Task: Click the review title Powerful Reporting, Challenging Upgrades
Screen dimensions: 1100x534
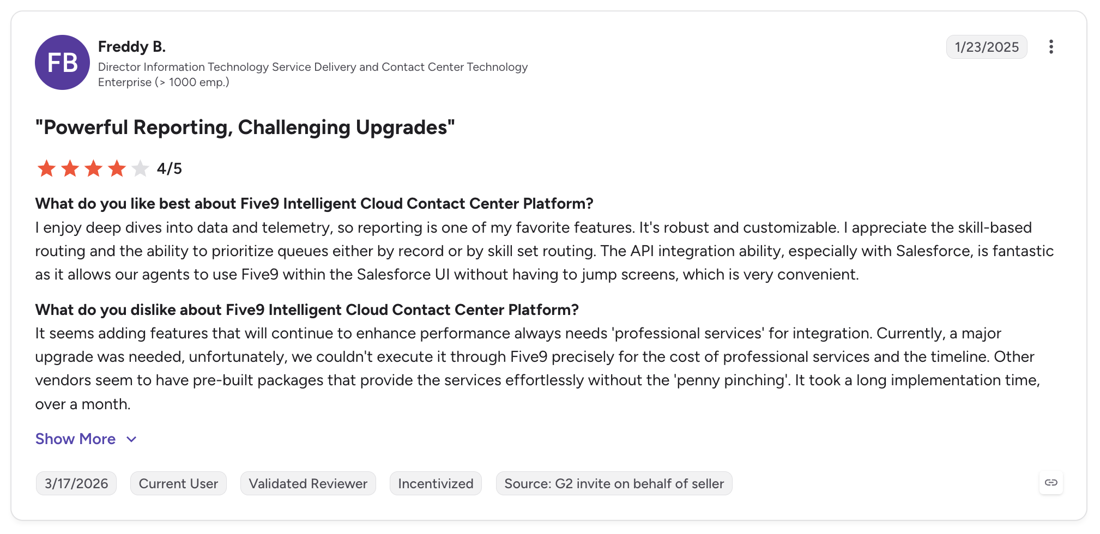Action: point(245,128)
